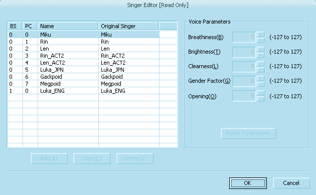Decrease Opening with the down arrow
Screen dimensions: 316x195
coord(261,99)
